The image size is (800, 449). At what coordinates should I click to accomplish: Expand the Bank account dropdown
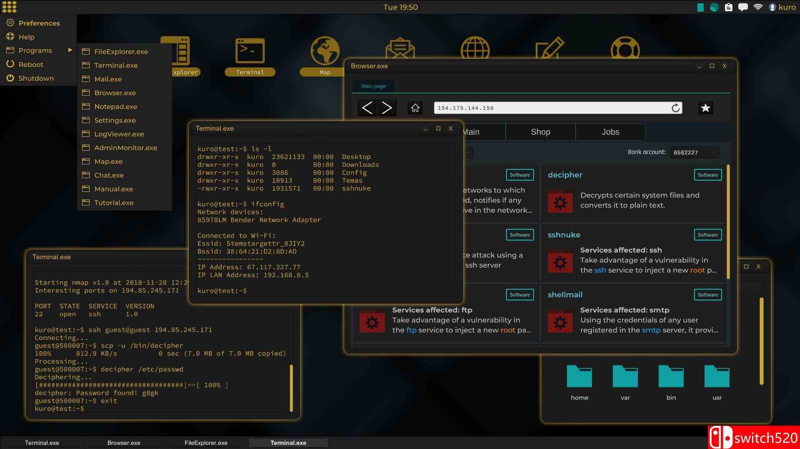[694, 152]
